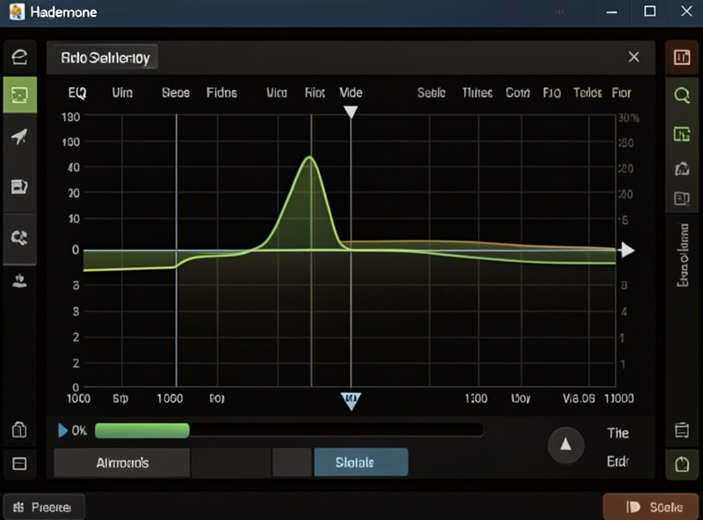Open the orange panel icon top right
The width and height of the screenshot is (703, 520).
[682, 57]
